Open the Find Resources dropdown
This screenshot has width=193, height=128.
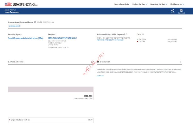[x=177, y=4]
